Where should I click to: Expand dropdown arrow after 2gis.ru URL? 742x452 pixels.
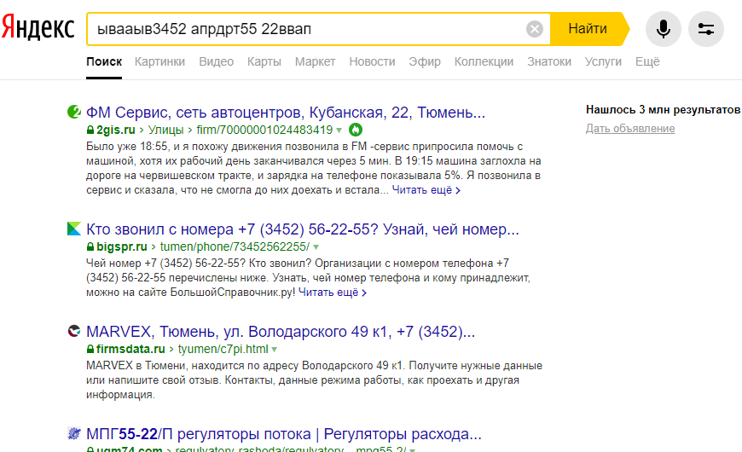[x=339, y=130]
